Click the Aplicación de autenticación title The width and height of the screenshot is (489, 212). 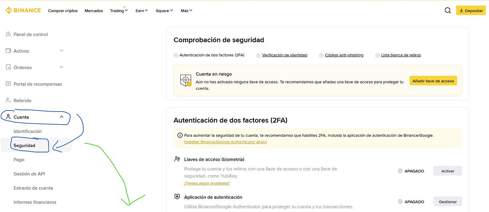click(213, 197)
